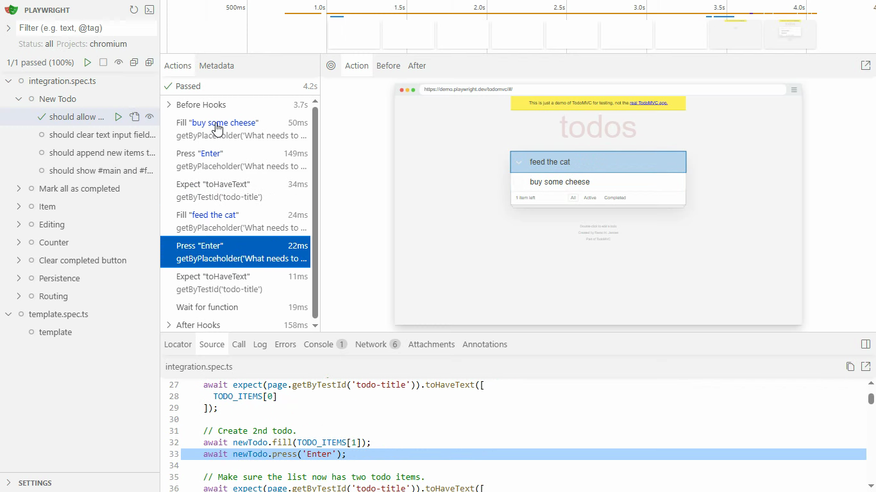This screenshot has width=876, height=492.
Task: Open snapshot in new tab icon
Action: pyautogui.click(x=865, y=65)
